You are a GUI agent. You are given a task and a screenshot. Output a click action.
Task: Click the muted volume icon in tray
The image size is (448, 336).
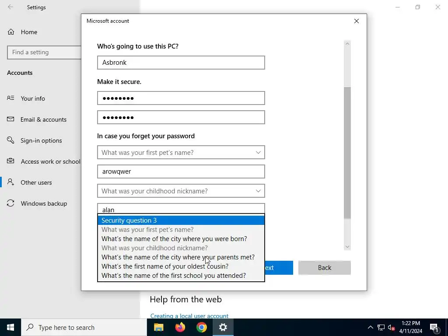391,327
